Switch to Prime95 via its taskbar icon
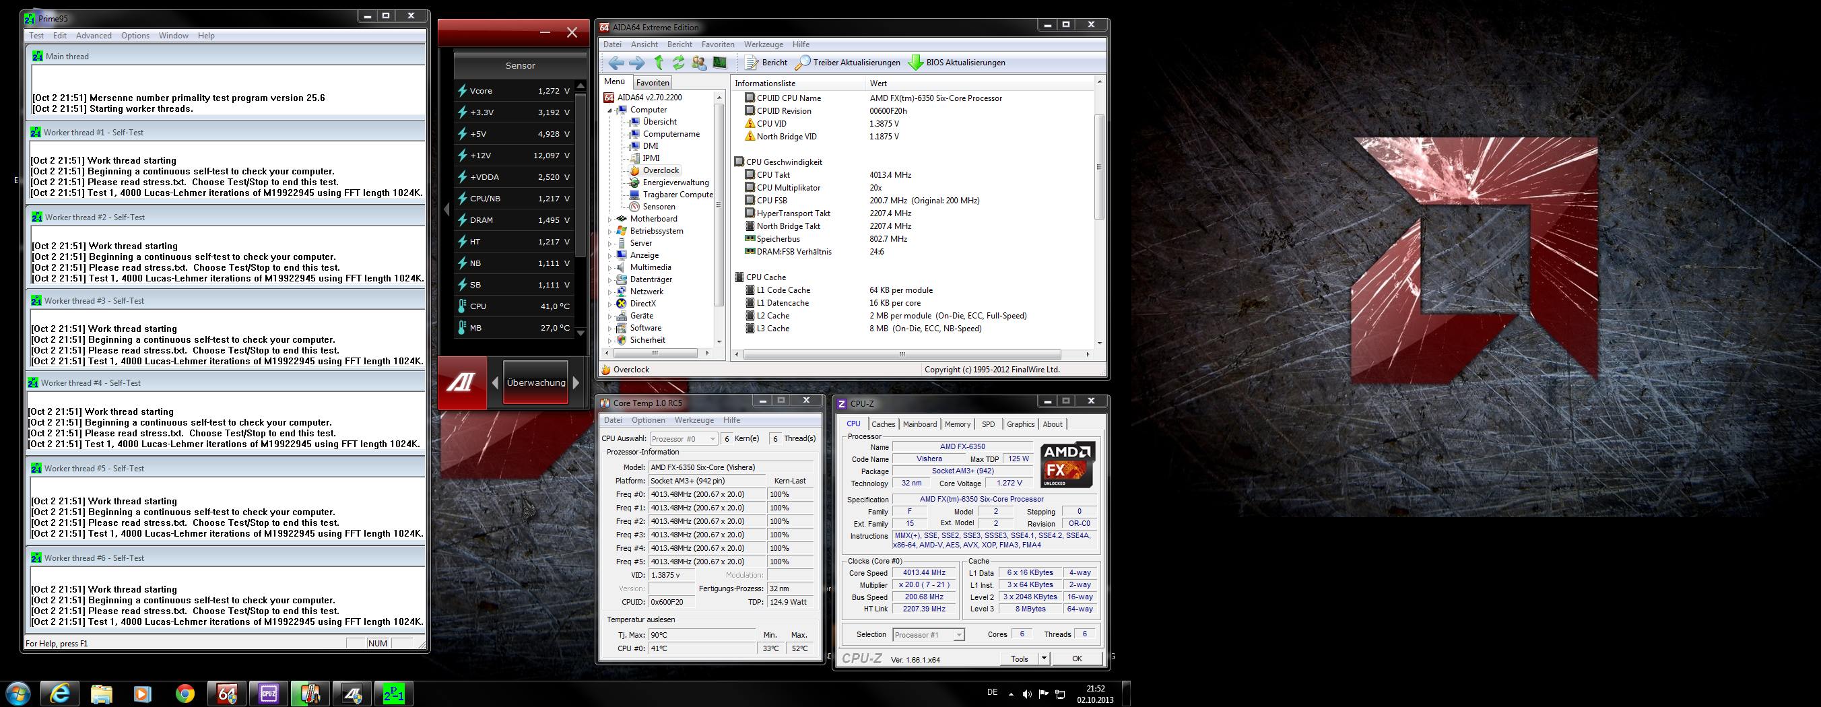Viewport: 1821px width, 707px height. 393,694
